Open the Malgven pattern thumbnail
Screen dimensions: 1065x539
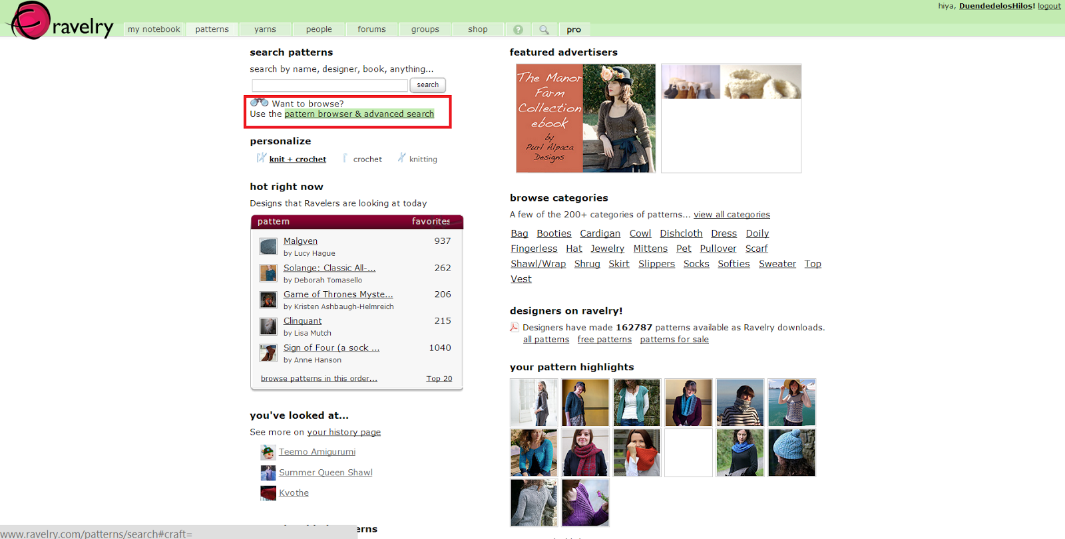coord(268,247)
